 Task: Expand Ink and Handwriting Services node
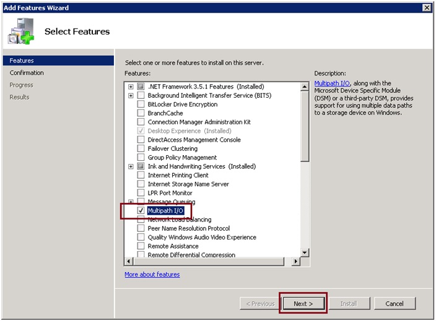(x=131, y=166)
